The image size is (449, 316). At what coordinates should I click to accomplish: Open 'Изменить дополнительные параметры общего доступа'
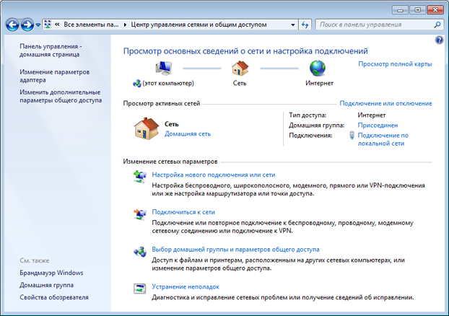(61, 96)
